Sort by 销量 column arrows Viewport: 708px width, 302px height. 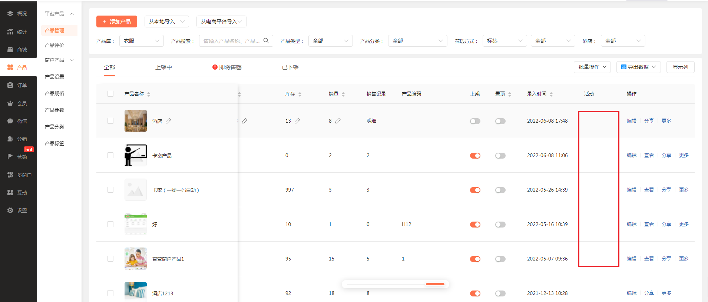pyautogui.click(x=343, y=94)
